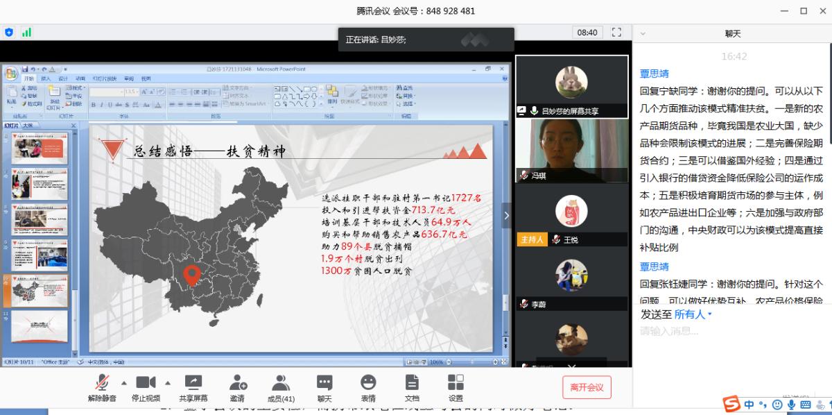Click sender name 覃思靖 in chat
Viewport: 832px width, 415px height.
654,74
